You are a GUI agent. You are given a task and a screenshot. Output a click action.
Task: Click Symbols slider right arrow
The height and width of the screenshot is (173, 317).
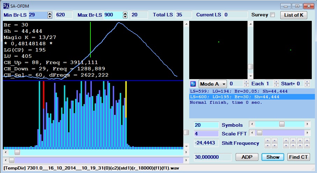pos(307,124)
